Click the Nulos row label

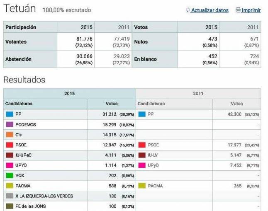[x=141, y=42]
